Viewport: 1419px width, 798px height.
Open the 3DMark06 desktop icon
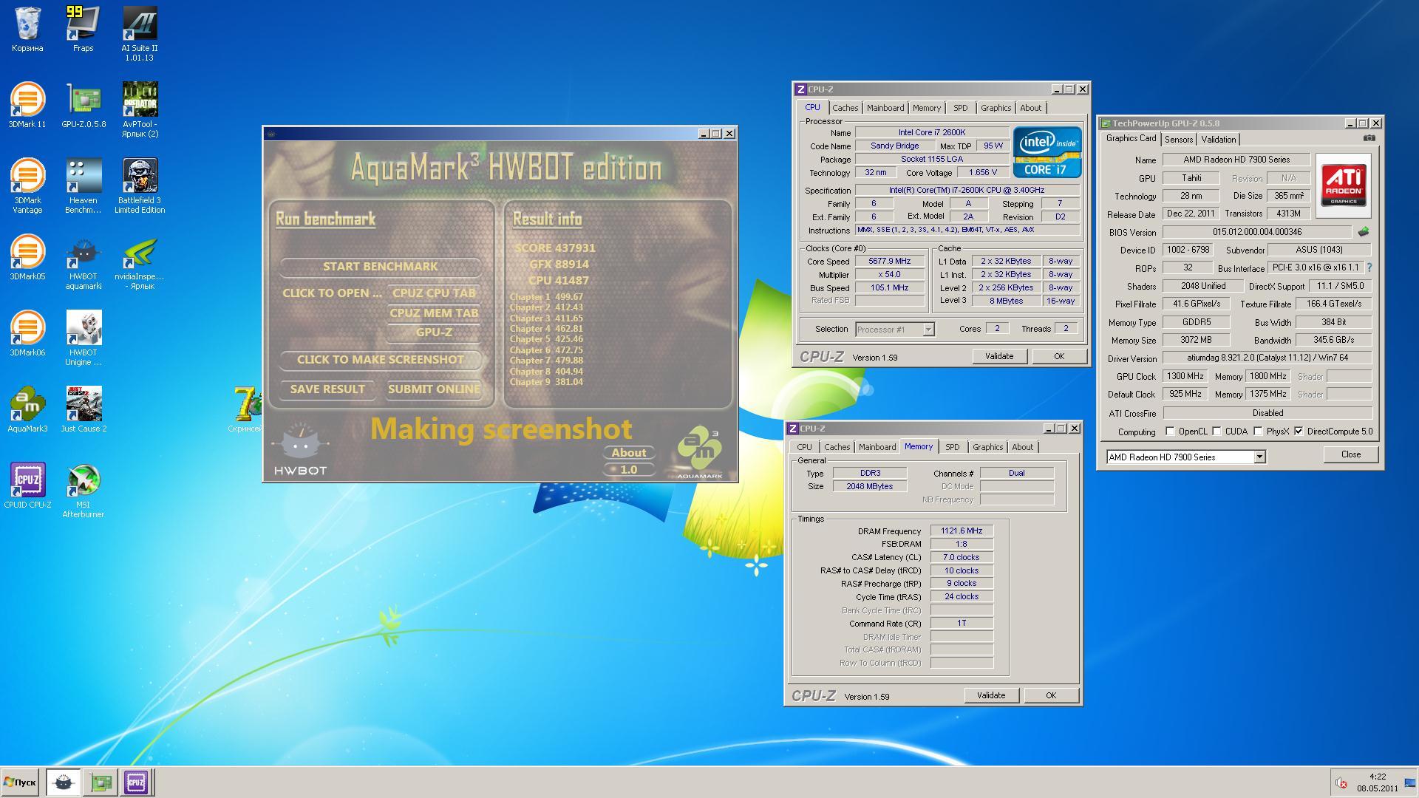tap(27, 333)
